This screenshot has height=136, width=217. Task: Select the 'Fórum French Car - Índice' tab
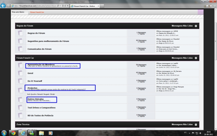(85, 6)
